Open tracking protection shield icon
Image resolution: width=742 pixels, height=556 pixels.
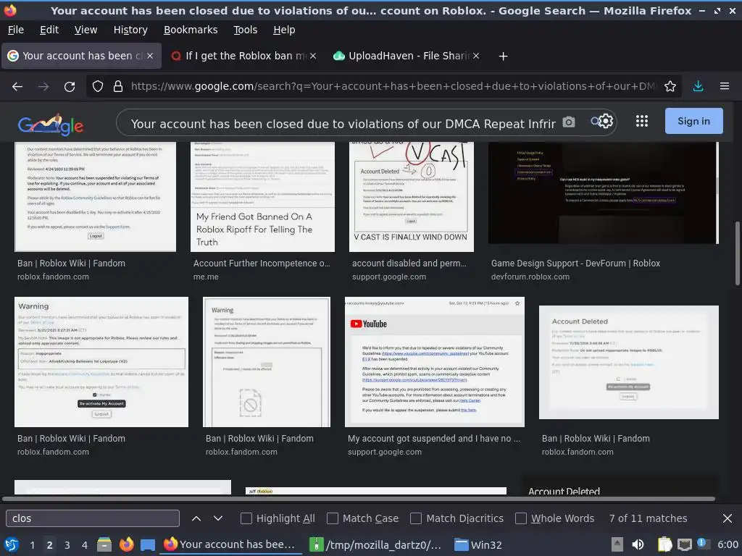(98, 87)
